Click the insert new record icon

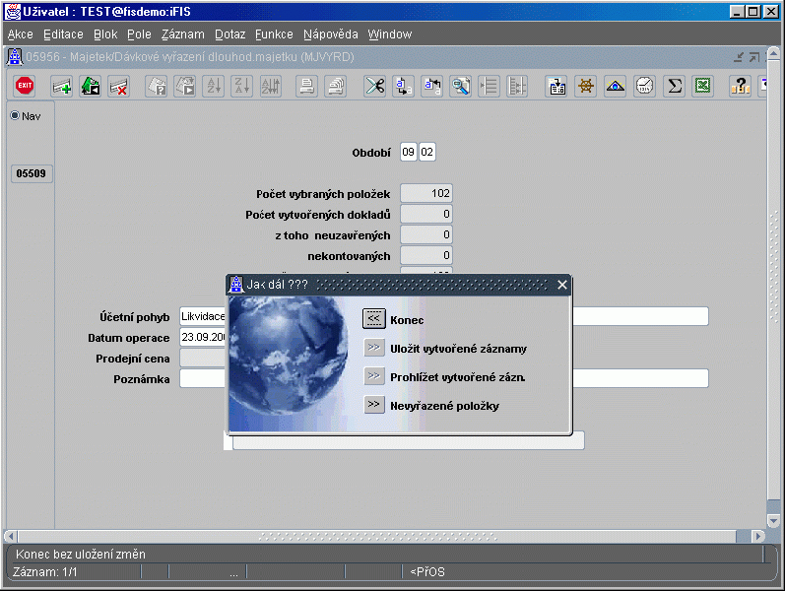[x=62, y=86]
